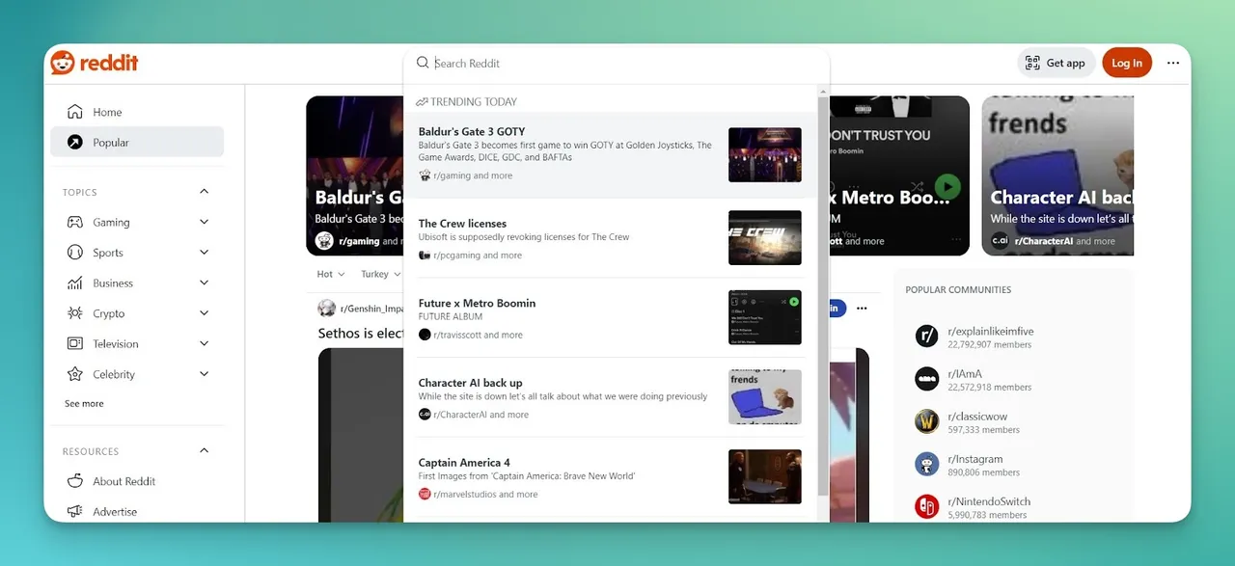Open the three-dot overflow menu beside Log In
Viewport: 1235px width, 566px height.
1173,63
